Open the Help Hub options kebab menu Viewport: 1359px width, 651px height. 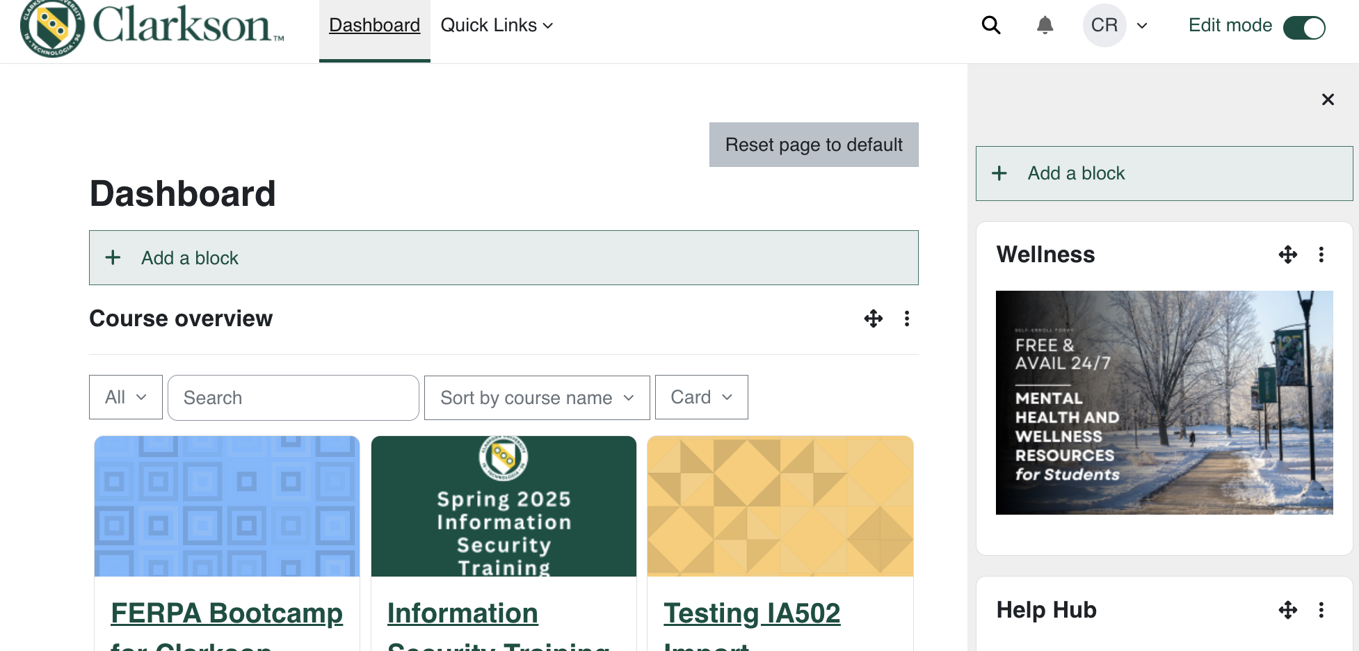tap(1321, 610)
